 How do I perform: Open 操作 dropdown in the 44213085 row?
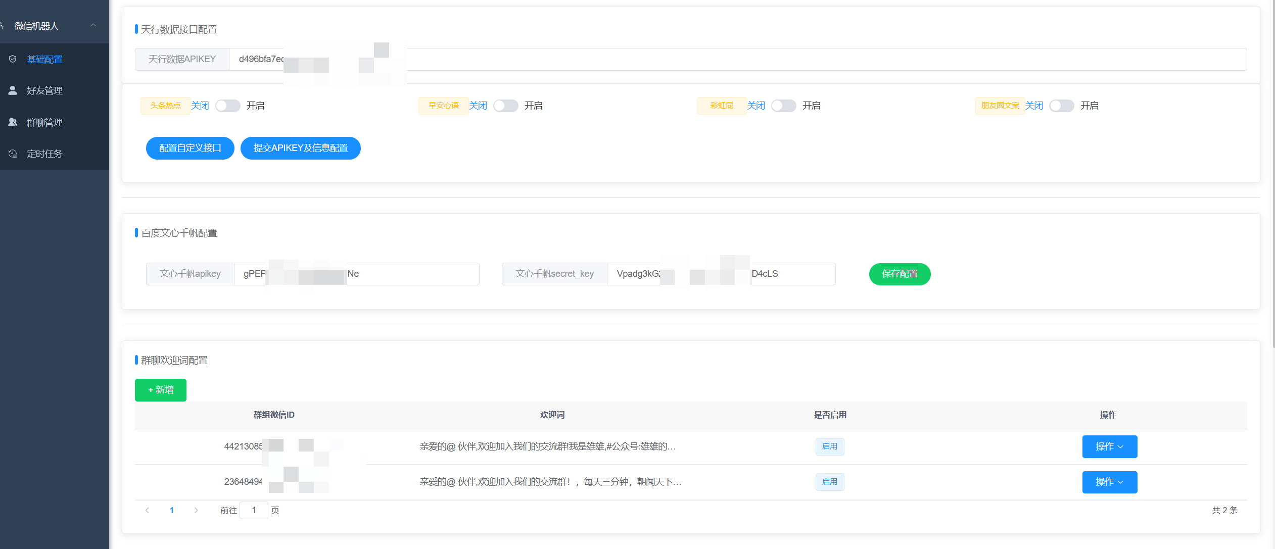(x=1110, y=446)
